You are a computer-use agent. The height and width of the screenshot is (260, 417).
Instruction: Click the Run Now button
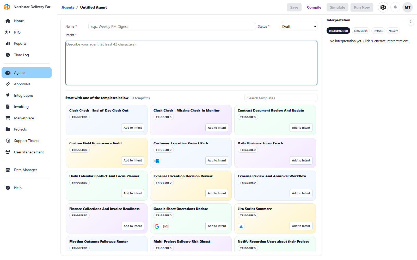point(362,7)
